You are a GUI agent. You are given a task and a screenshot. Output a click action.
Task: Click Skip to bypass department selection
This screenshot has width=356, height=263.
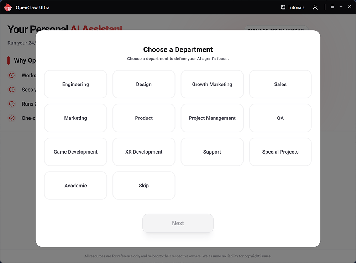[x=144, y=186]
